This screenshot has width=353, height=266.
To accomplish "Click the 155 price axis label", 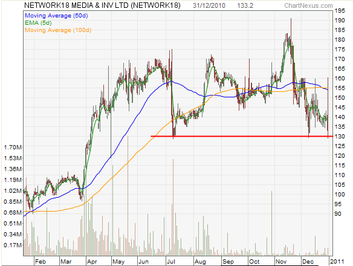I will pyautogui.click(x=340, y=88).
